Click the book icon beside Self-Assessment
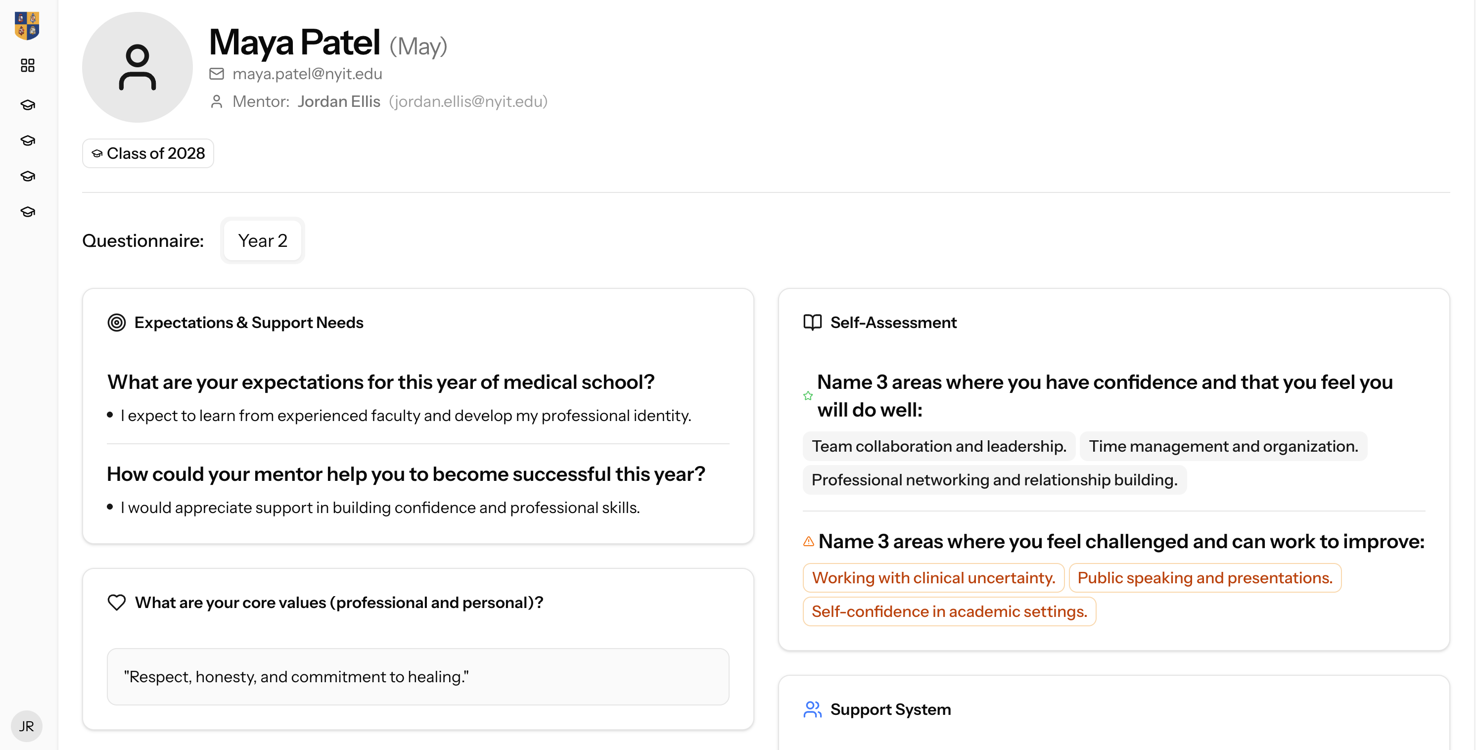 pyautogui.click(x=813, y=323)
